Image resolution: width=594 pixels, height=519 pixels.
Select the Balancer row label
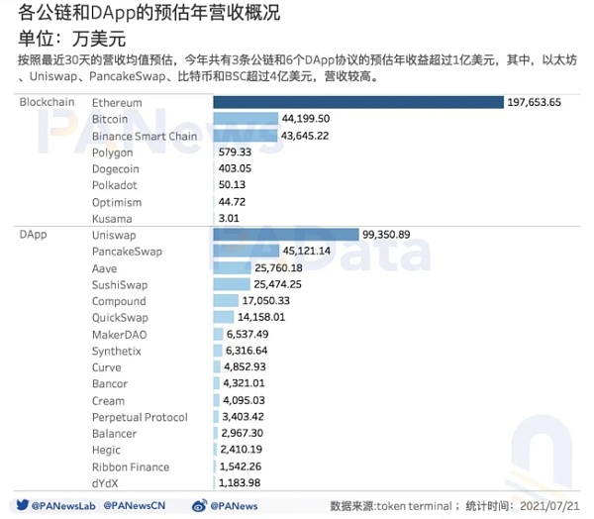pos(114,434)
